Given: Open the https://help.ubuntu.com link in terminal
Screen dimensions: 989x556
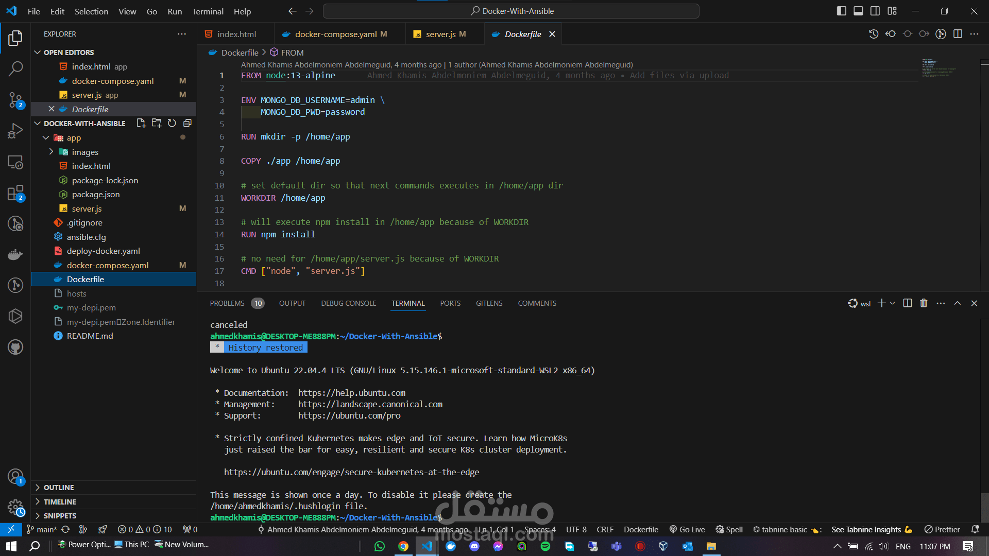Looking at the screenshot, I should (351, 393).
